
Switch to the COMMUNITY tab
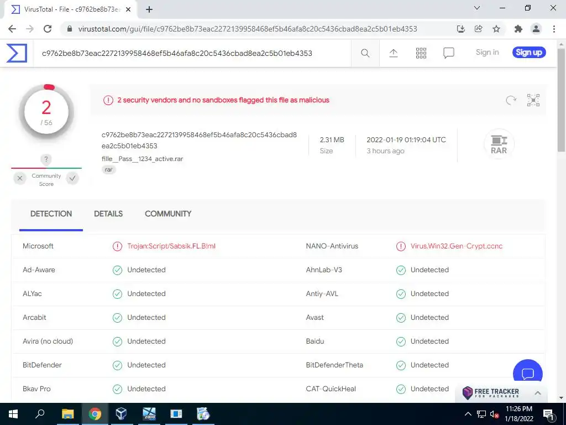tap(168, 214)
